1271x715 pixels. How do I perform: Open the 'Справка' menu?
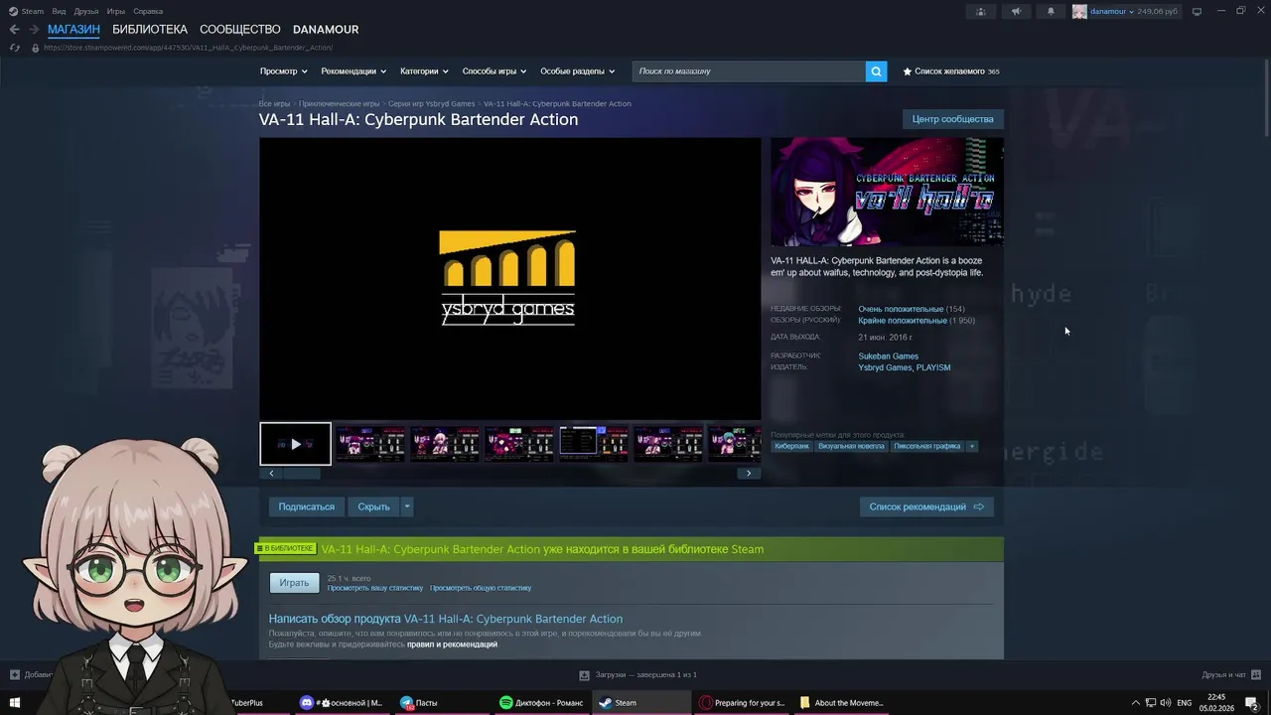148,11
